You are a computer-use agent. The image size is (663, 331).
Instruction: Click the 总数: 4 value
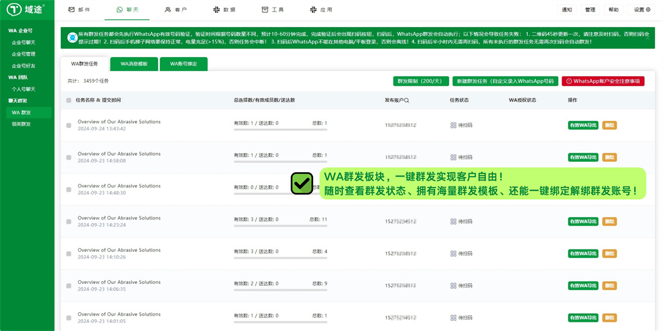coord(320,251)
